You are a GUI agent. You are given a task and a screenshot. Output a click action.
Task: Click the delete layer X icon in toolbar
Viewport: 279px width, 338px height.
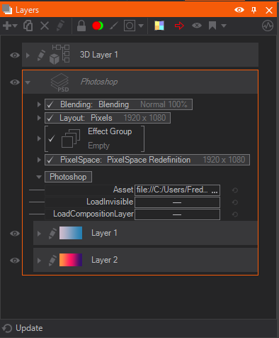click(45, 26)
